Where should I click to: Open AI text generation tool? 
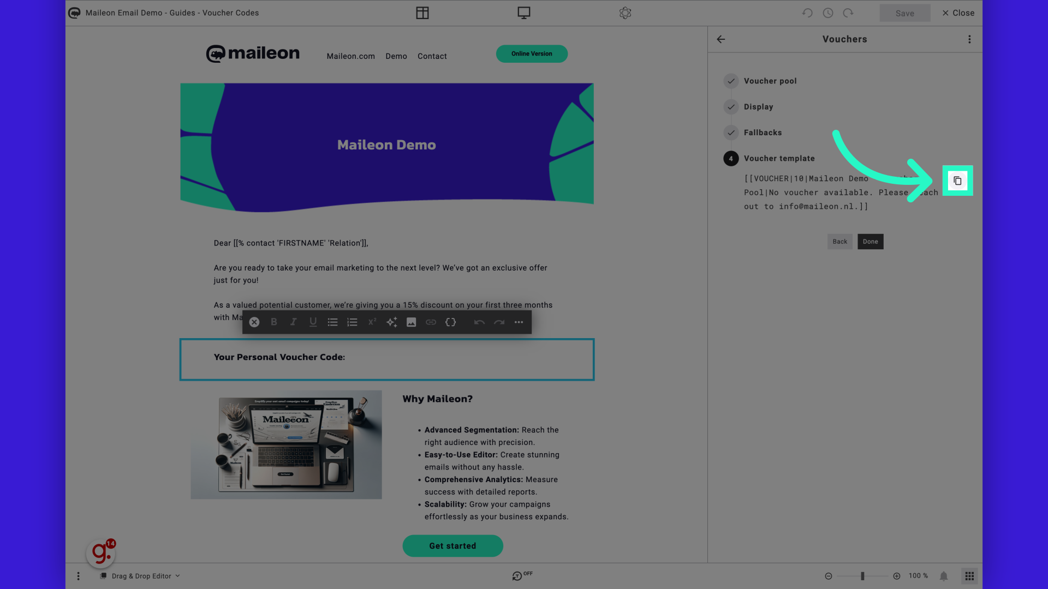[392, 322]
